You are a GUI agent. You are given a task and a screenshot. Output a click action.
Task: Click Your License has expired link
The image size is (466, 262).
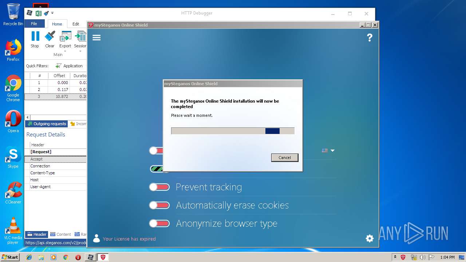[129, 239]
